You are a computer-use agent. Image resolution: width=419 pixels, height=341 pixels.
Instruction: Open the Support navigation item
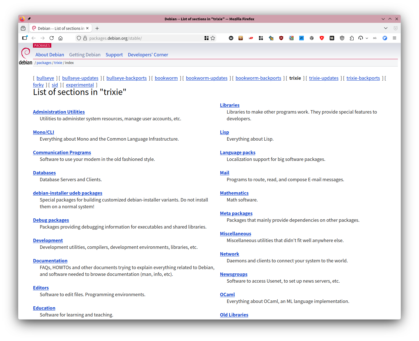pos(114,55)
